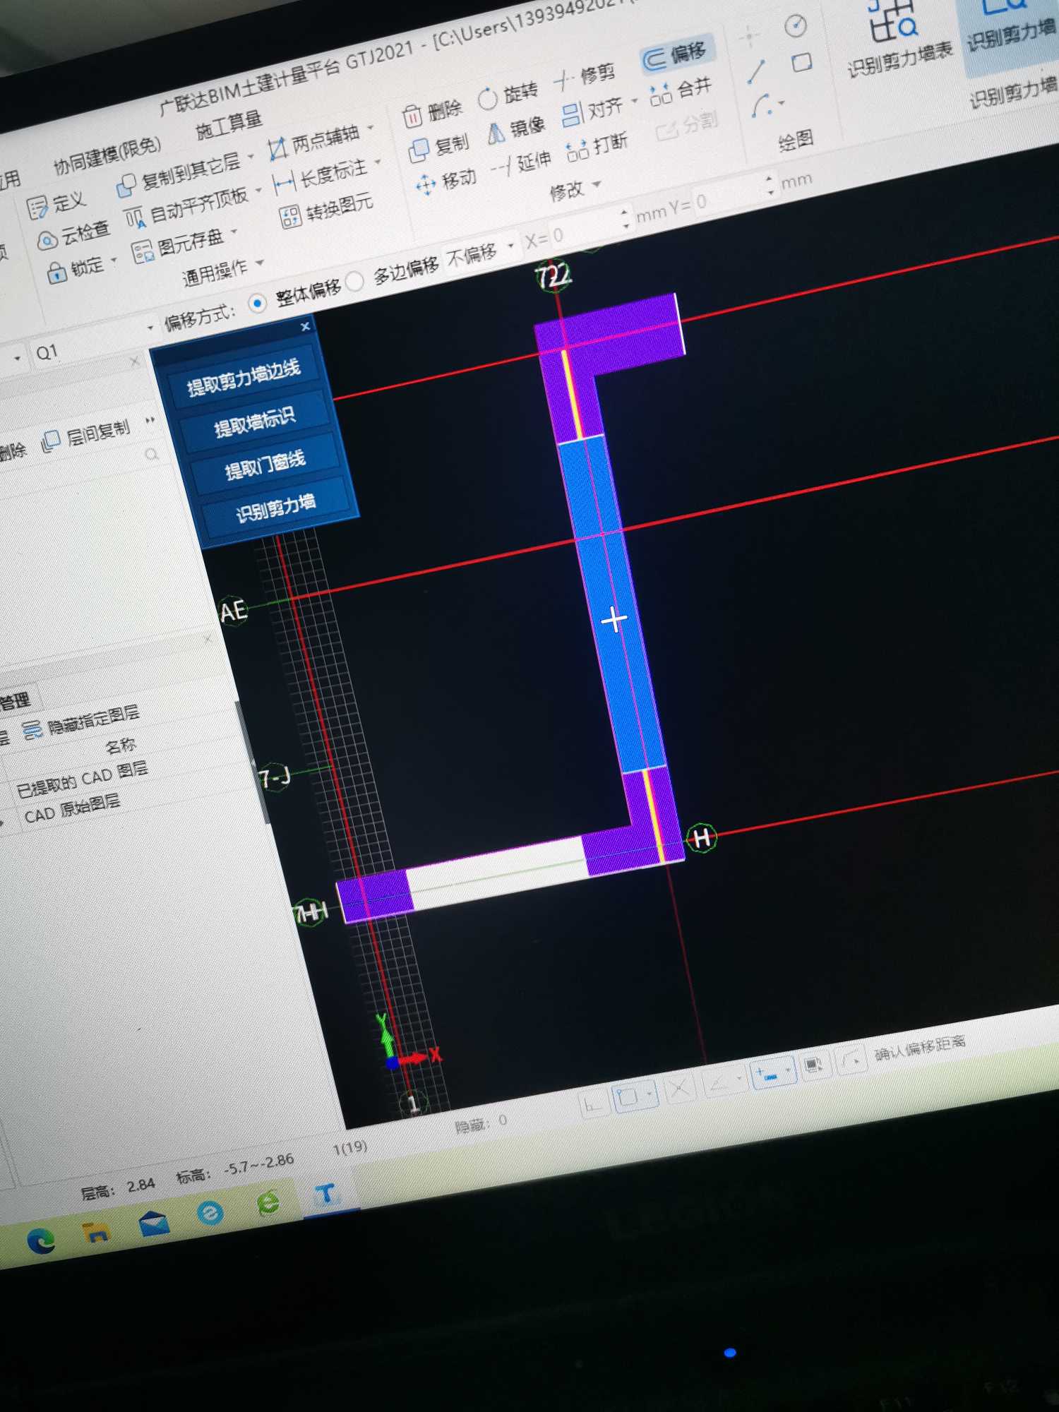Choose the 整体偏移 radio button
Image resolution: width=1059 pixels, height=1412 pixels.
tap(258, 304)
